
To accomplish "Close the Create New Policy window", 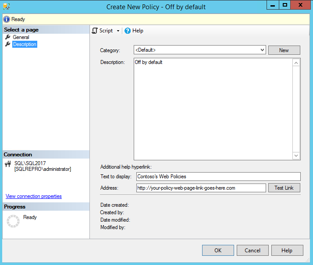I will coord(300,5).
